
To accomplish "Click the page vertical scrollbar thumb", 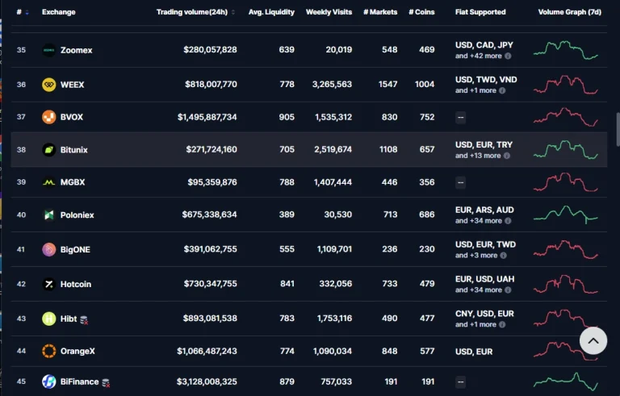I will tap(618, 130).
